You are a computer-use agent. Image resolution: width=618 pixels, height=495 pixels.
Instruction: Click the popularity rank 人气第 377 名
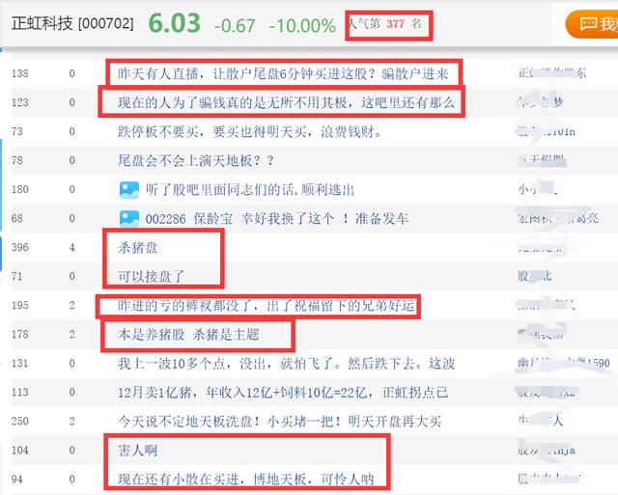(x=384, y=23)
